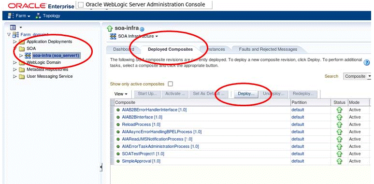374x184 pixels.
Task: Click the Undeploy... button
Action: point(273,94)
